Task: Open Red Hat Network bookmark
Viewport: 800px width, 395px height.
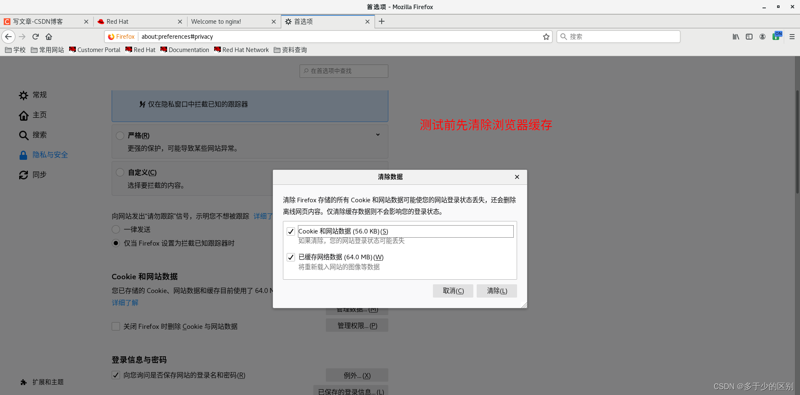Action: pos(242,50)
